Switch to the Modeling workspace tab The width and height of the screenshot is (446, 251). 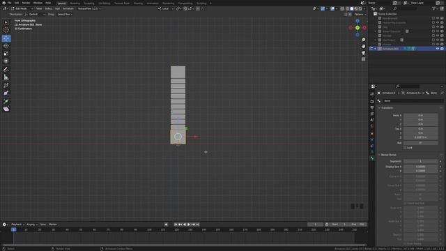[75, 3]
